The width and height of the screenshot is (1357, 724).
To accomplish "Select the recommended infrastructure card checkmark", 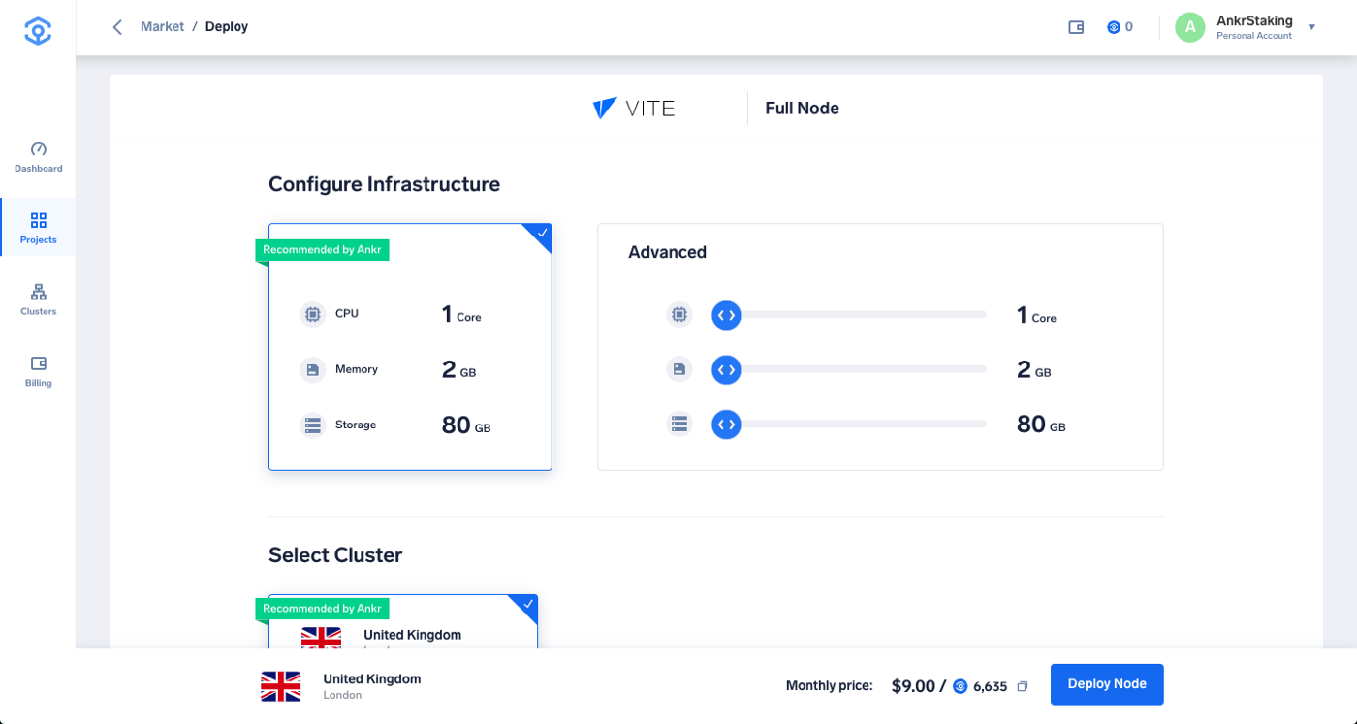I will (542, 233).
